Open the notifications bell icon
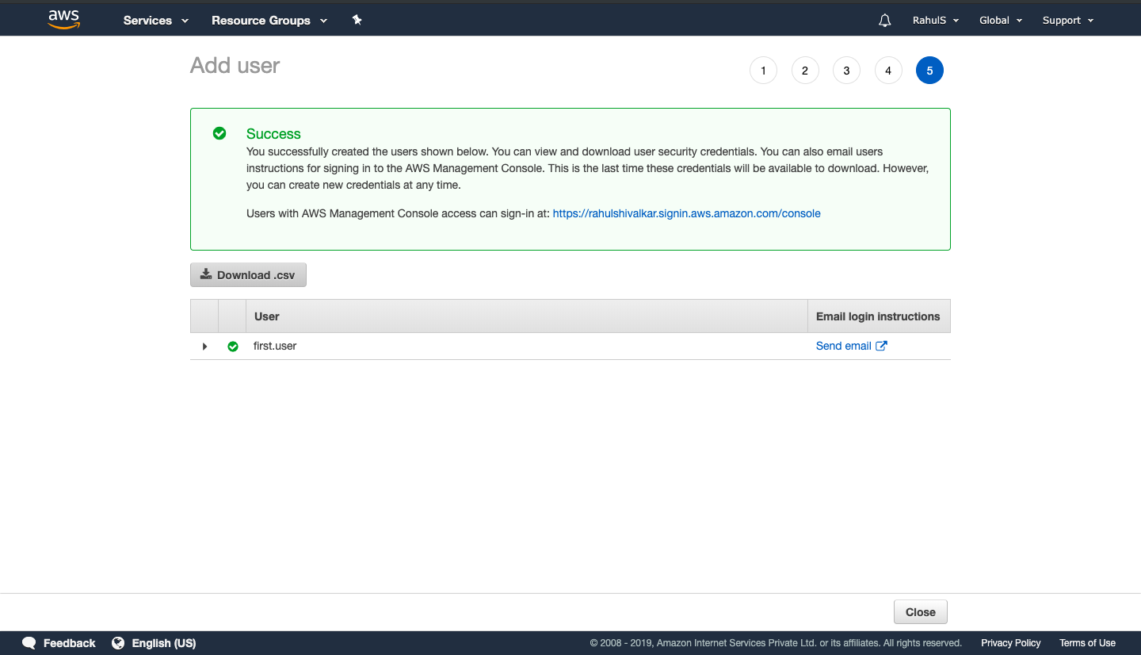The image size is (1141, 655). tap(884, 20)
